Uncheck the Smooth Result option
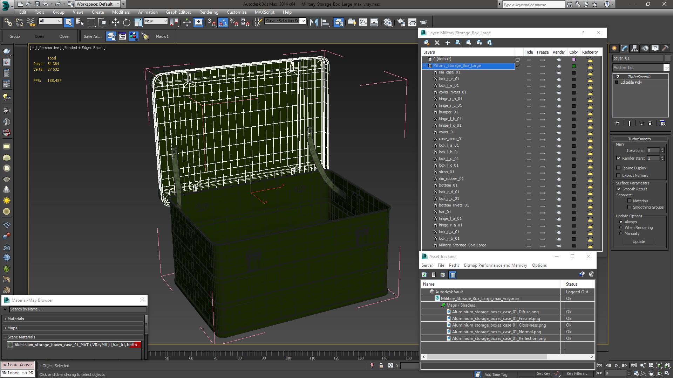 pos(619,189)
